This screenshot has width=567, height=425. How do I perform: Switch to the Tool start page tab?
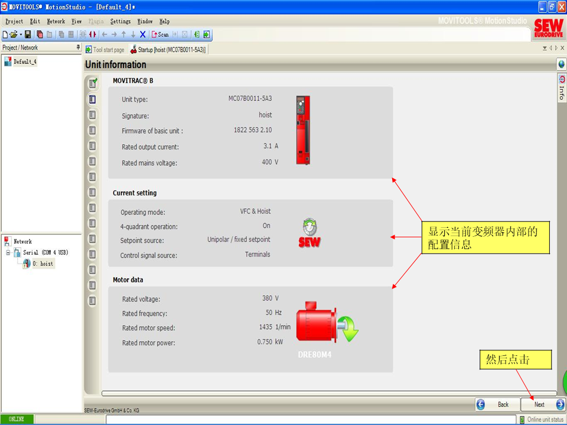(x=105, y=50)
